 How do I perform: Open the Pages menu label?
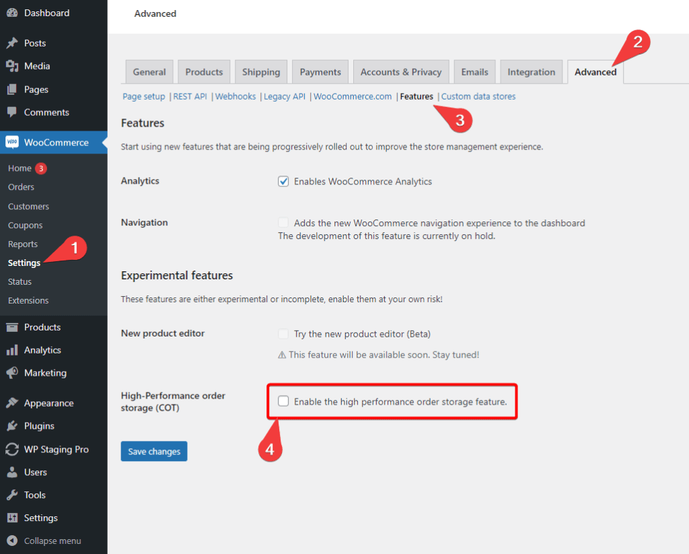(x=36, y=90)
